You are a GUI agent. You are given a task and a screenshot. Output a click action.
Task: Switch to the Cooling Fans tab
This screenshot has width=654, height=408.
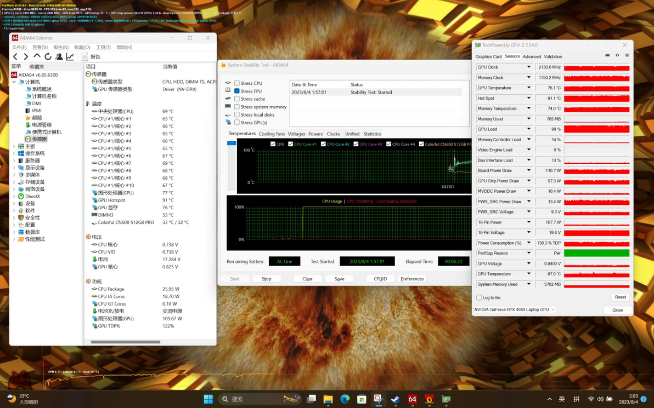click(272, 134)
